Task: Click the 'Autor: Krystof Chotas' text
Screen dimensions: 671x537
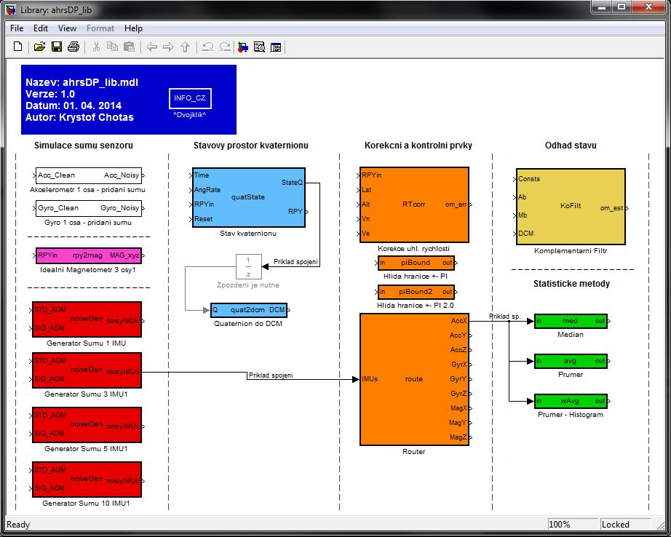Action: pyautogui.click(x=79, y=117)
